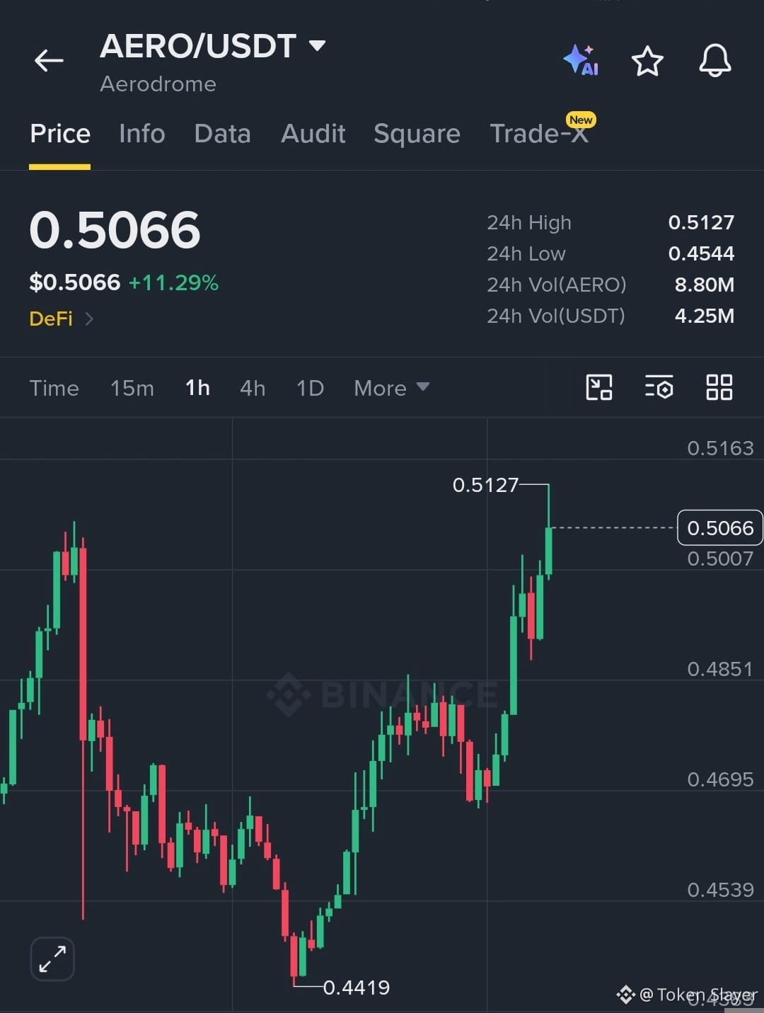
Task: Tap the DeFi category link
Action: point(51,319)
